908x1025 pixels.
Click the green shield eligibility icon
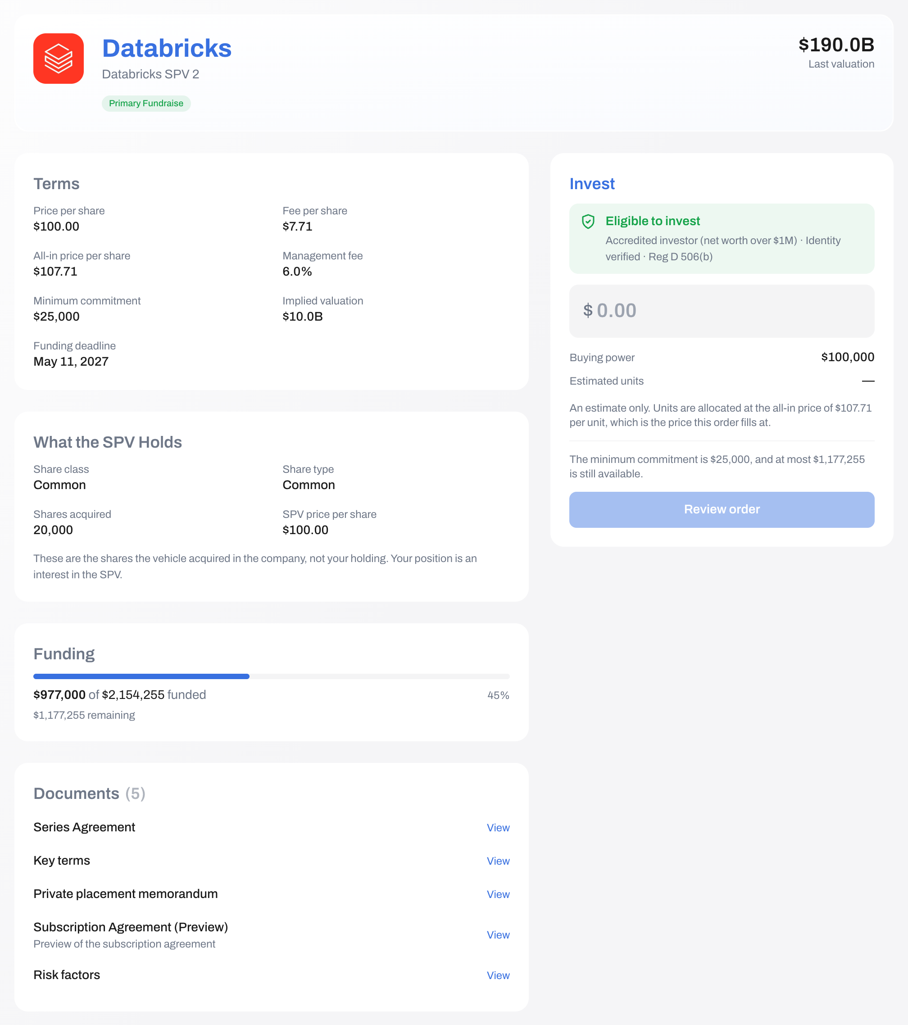click(588, 221)
